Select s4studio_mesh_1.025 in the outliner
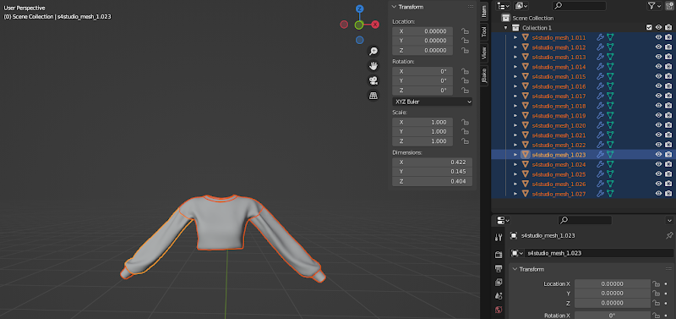The image size is (676, 319). [559, 174]
